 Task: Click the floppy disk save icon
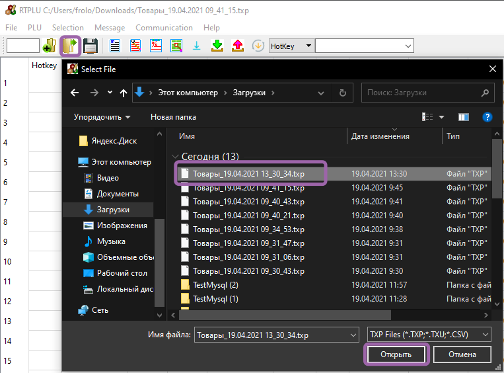pos(90,46)
